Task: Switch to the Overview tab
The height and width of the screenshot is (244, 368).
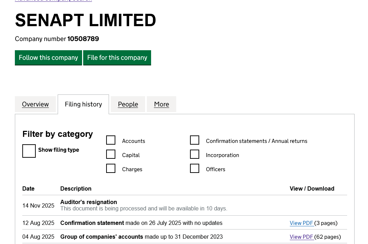Action: tap(35, 104)
